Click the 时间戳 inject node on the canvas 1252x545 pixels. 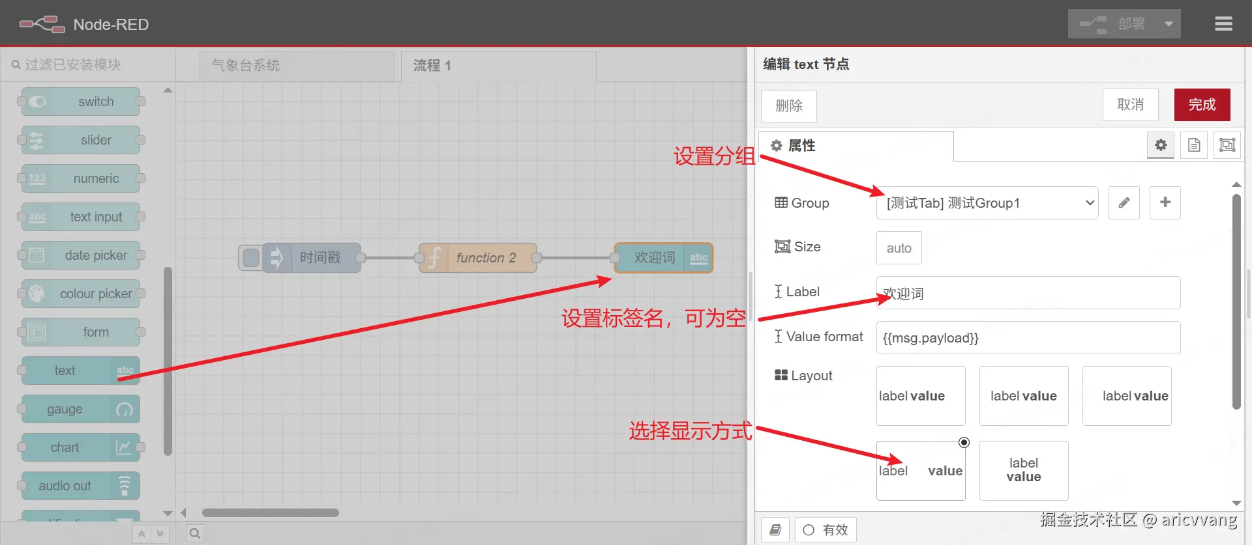click(x=312, y=258)
